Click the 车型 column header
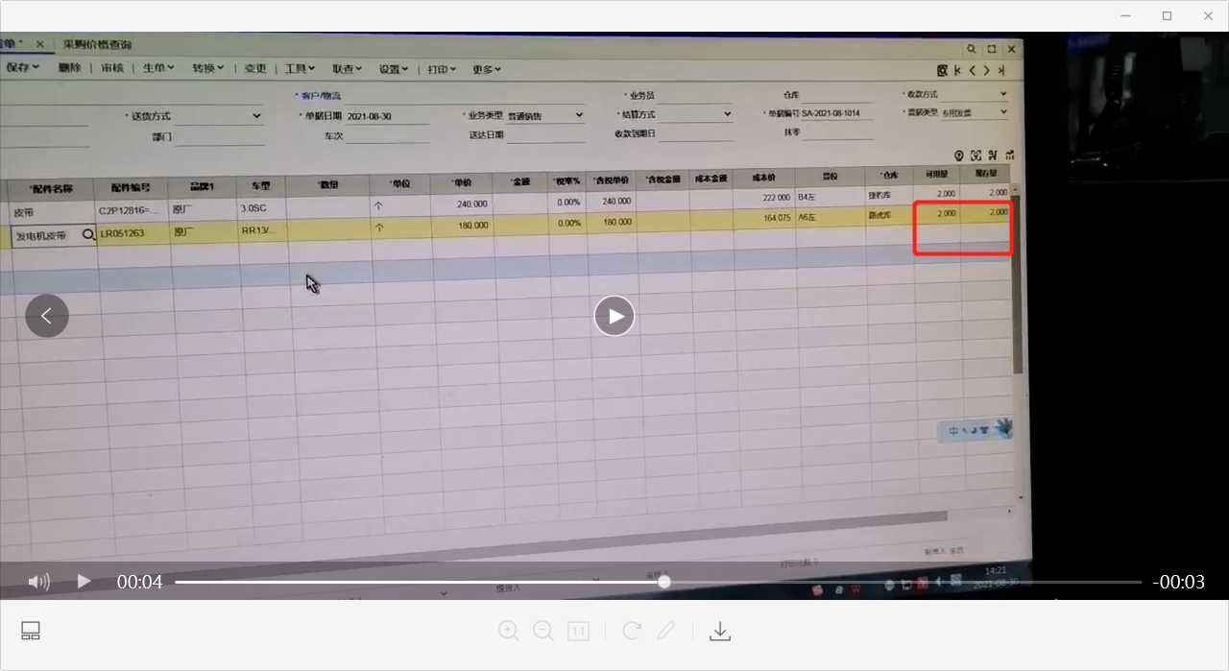Image resolution: width=1229 pixels, height=671 pixels. [260, 186]
